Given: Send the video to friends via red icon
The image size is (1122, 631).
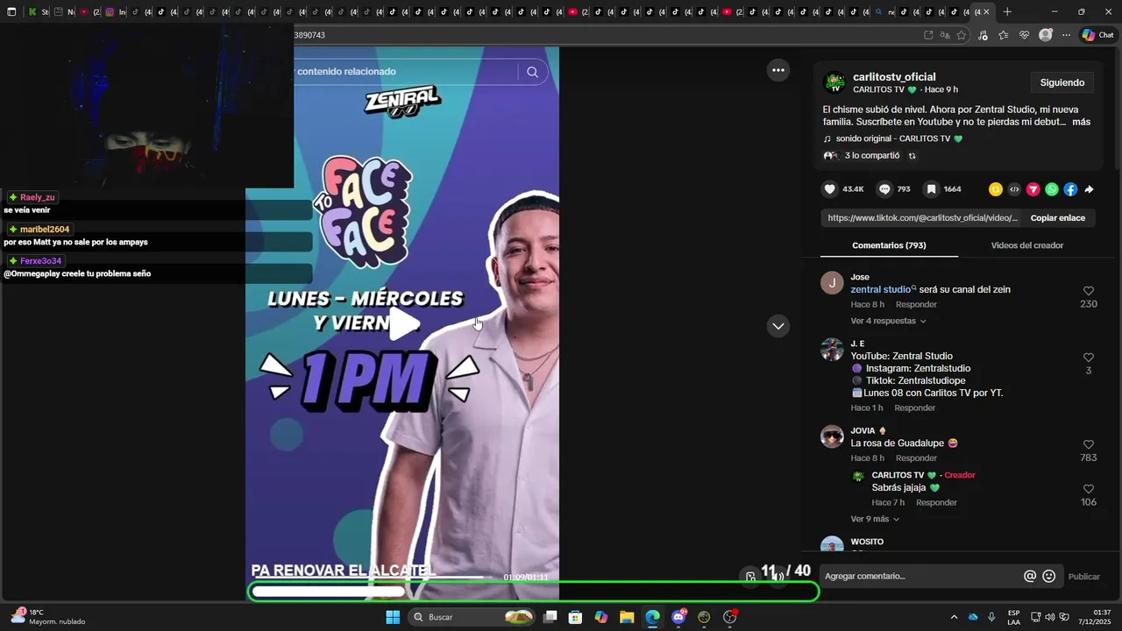Looking at the screenshot, I should click(1033, 189).
